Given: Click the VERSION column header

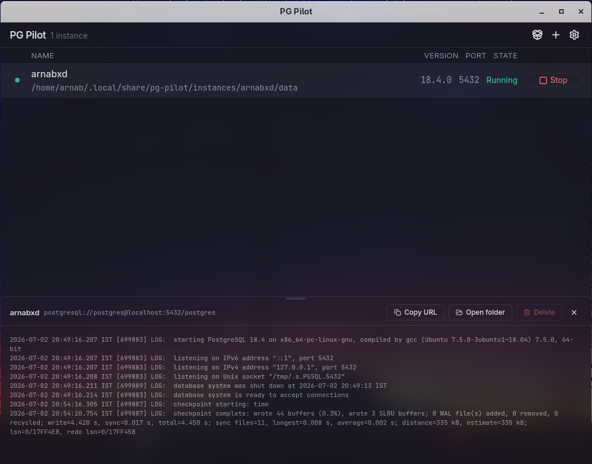Looking at the screenshot, I should point(441,56).
